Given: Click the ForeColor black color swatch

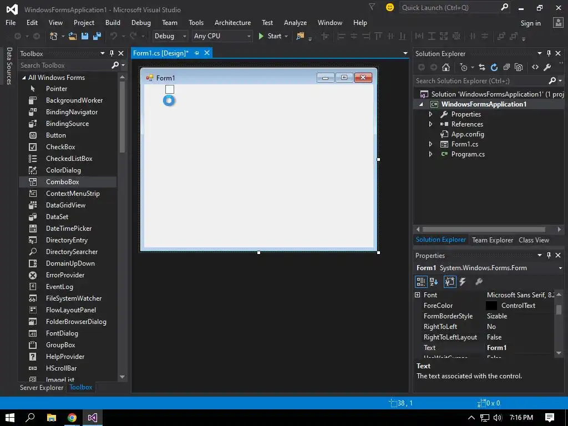Looking at the screenshot, I should [491, 306].
